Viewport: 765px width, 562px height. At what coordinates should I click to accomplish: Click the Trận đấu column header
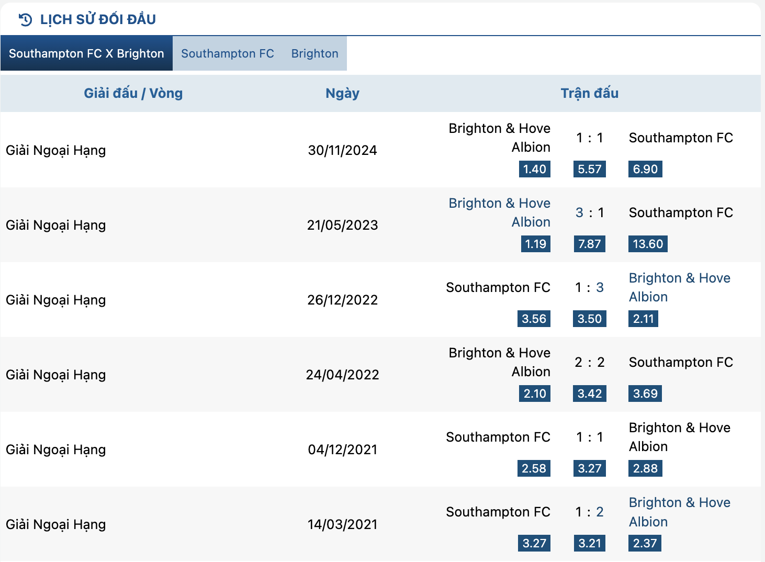pyautogui.click(x=590, y=93)
